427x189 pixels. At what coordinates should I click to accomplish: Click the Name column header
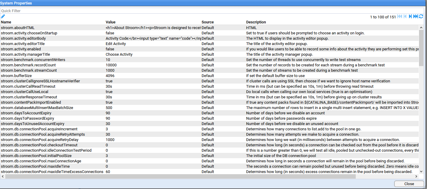(x=6, y=22)
